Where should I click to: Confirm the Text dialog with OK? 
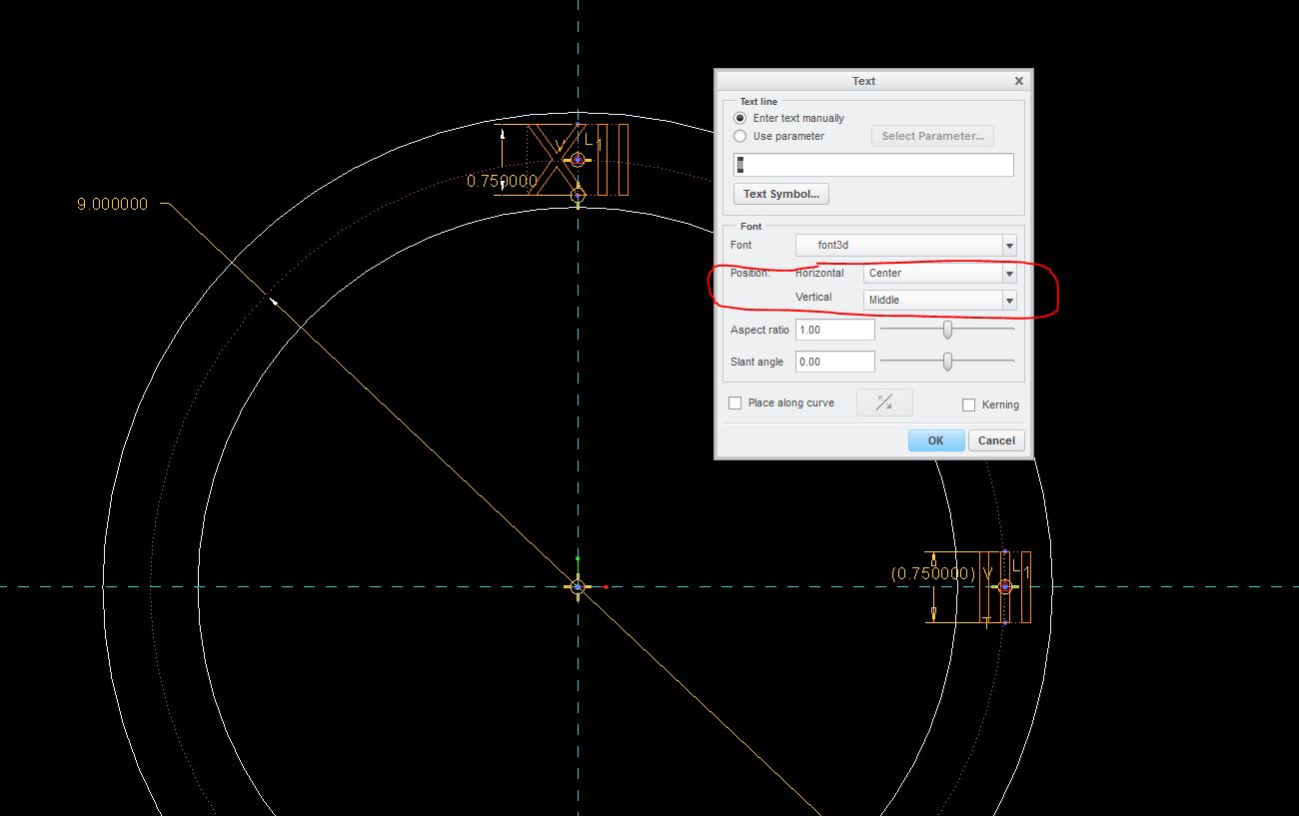[935, 440]
